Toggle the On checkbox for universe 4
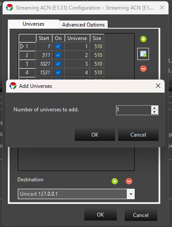Viewport: 172px width, 227px height. [x=58, y=73]
